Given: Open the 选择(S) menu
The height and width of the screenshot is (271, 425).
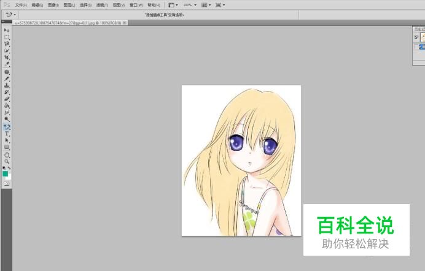Looking at the screenshot, I should tap(85, 5).
